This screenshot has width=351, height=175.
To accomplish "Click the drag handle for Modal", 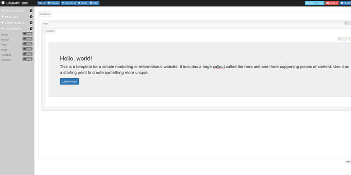I will [27, 34].
